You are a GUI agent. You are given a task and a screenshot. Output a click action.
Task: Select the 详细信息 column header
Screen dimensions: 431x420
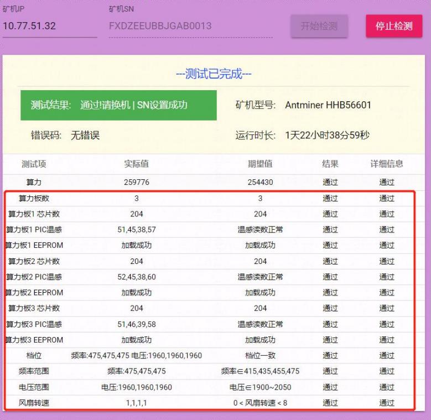(386, 164)
